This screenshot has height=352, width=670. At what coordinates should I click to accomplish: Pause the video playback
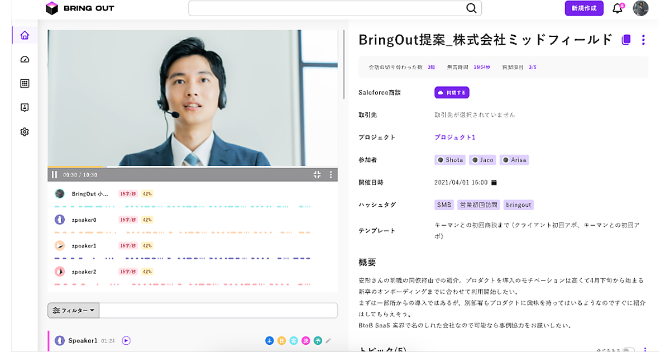(55, 175)
